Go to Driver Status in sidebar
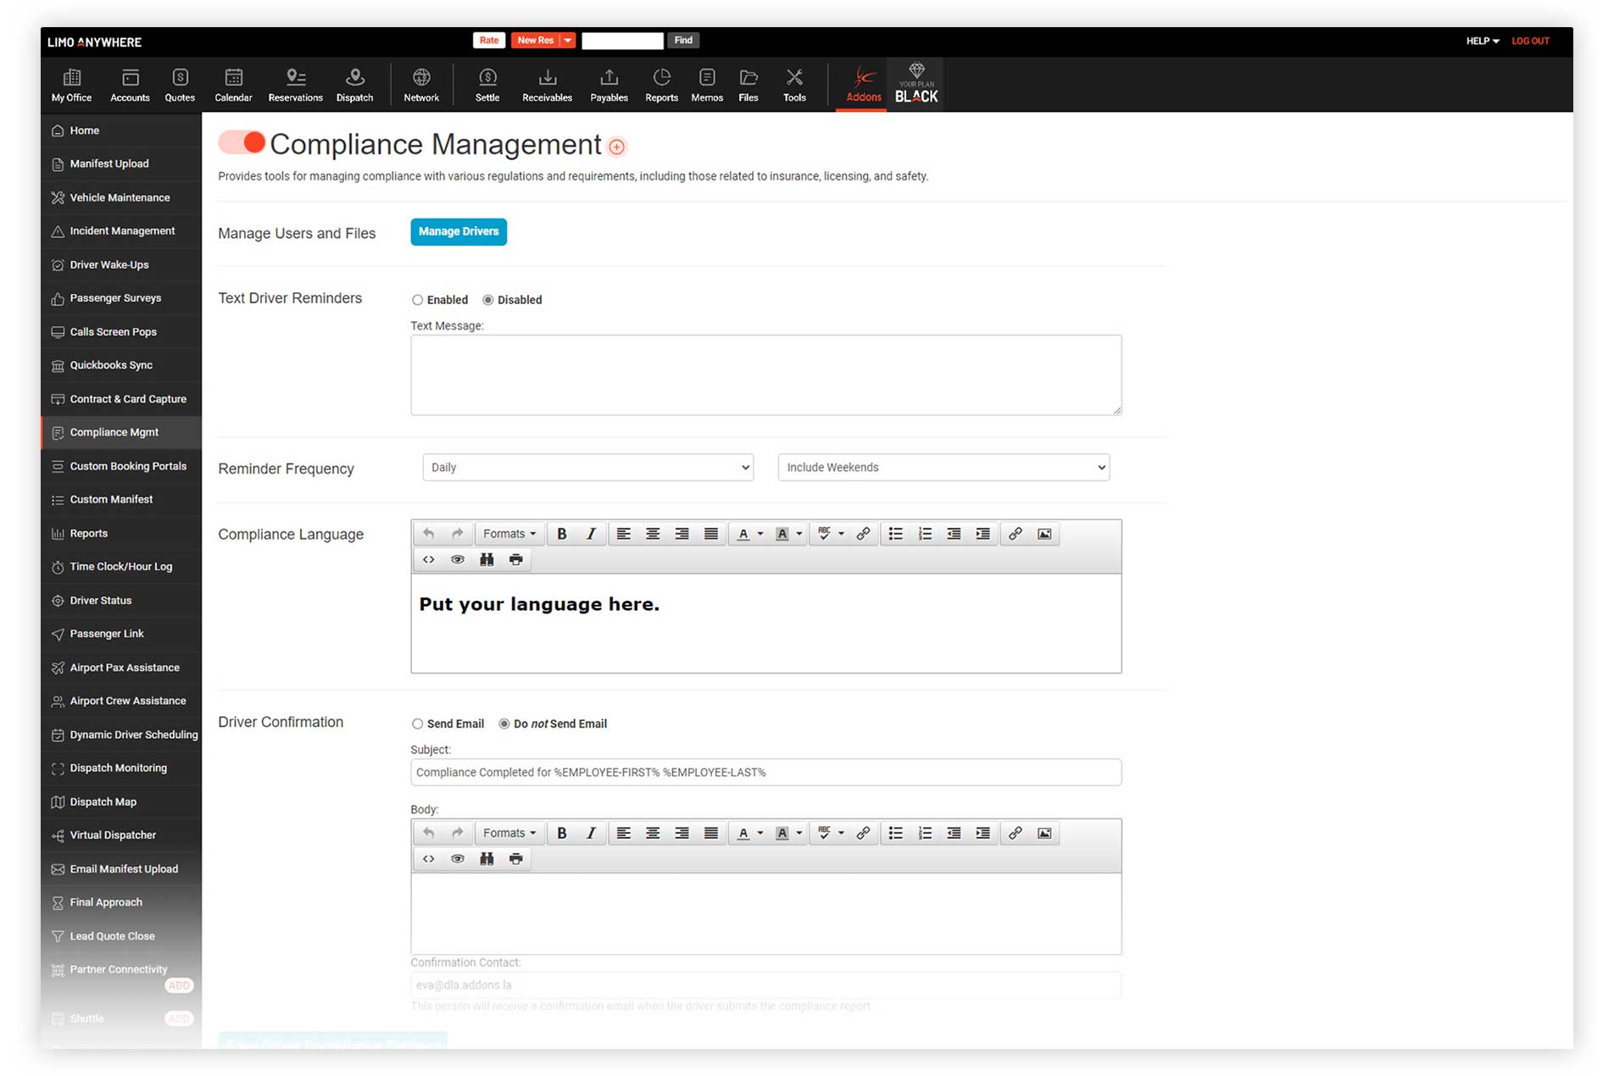 pos(101,601)
